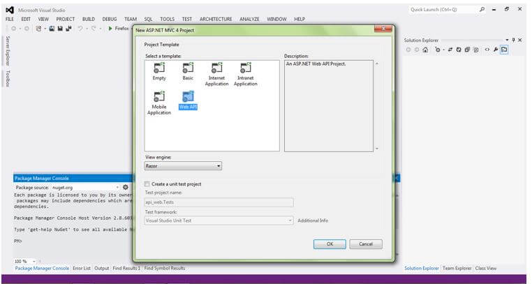
Task: Open the ANALYZE menu
Action: (249, 20)
